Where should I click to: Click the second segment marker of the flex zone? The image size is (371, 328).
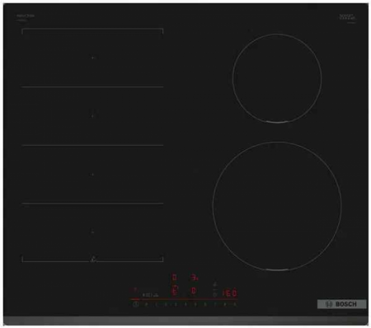92,116
